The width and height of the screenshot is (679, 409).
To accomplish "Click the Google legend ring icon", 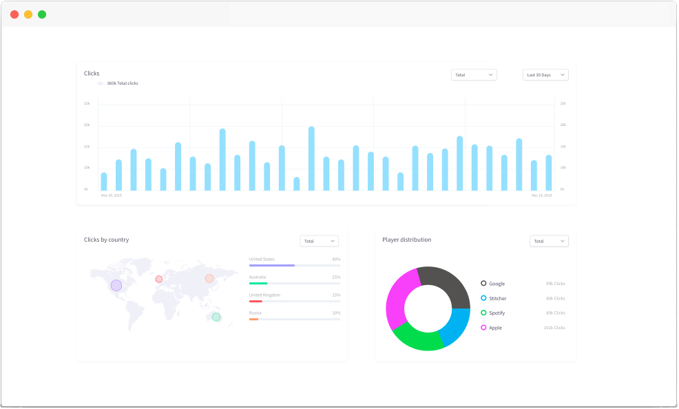I will pos(483,283).
